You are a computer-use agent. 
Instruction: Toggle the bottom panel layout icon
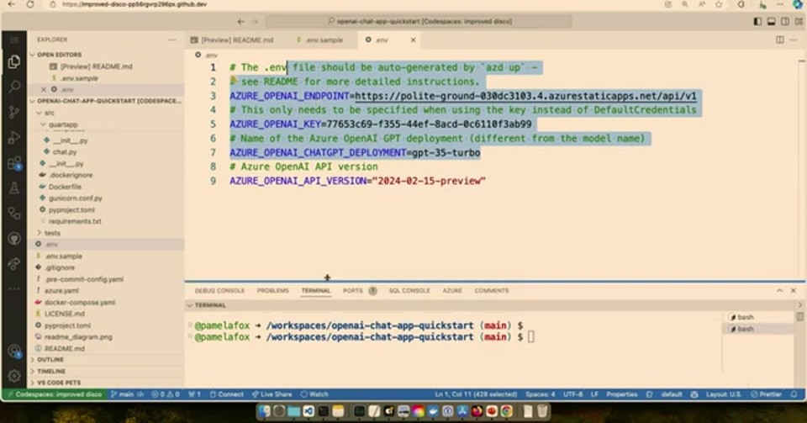coord(771,21)
